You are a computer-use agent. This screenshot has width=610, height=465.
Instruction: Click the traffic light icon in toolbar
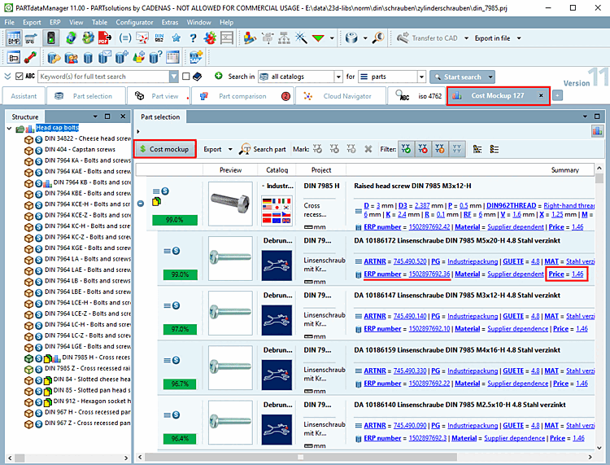50,38
